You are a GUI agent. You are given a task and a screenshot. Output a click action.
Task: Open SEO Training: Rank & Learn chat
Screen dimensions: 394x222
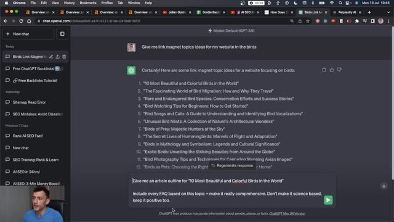coord(35,160)
